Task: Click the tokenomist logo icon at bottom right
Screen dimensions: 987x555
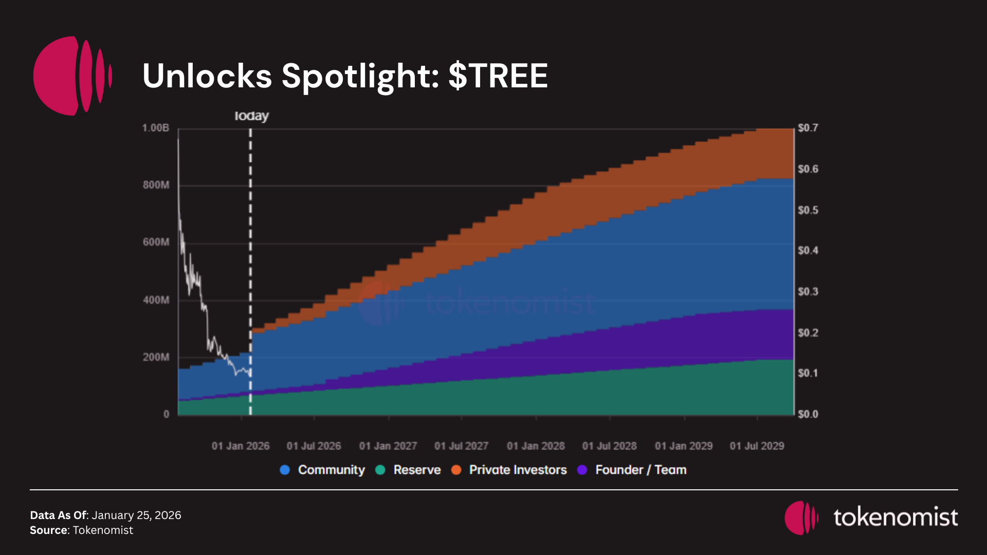Action: point(801,517)
